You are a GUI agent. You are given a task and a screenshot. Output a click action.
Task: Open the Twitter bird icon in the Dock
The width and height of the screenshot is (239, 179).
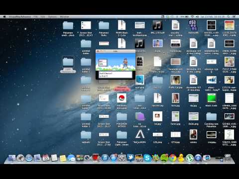click(x=130, y=158)
